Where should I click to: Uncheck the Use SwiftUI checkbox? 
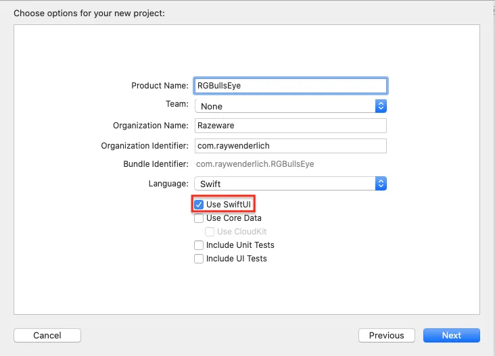point(199,205)
